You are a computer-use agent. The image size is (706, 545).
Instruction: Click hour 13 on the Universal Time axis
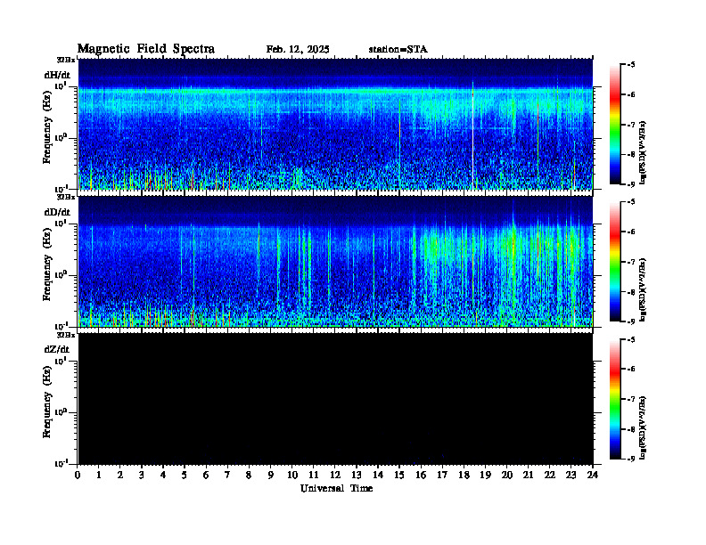[x=357, y=476]
